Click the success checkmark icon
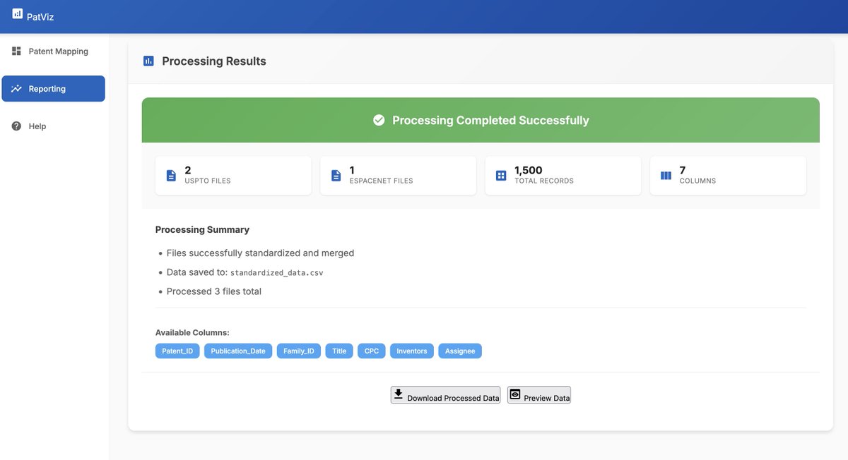The width and height of the screenshot is (848, 460). [379, 121]
